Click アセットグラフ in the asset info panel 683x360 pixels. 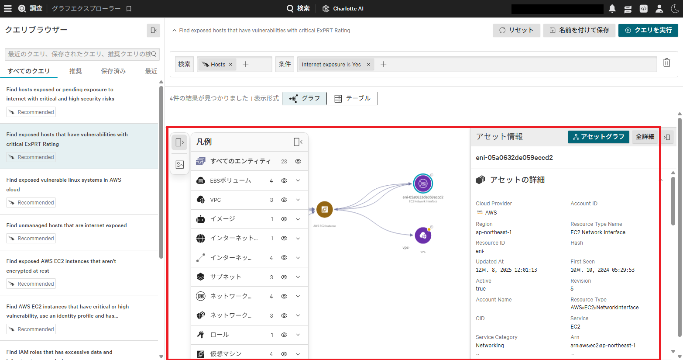598,136
